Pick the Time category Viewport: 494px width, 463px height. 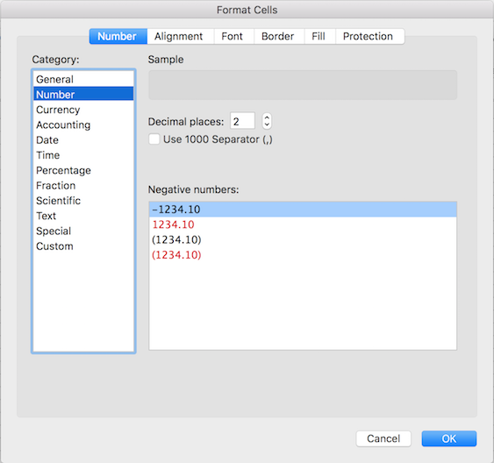83,155
